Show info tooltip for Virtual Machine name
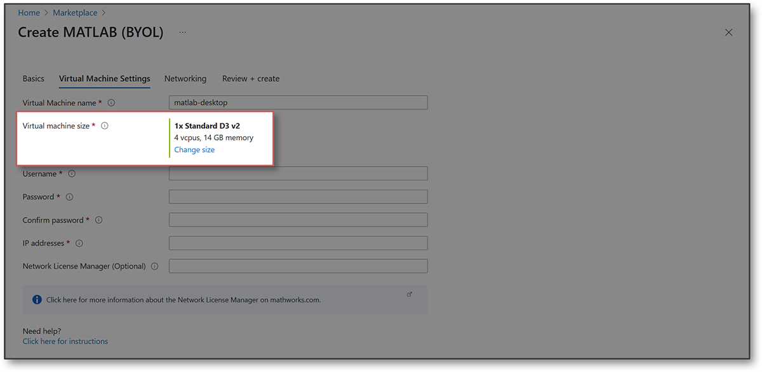The width and height of the screenshot is (762, 372). 111,103
